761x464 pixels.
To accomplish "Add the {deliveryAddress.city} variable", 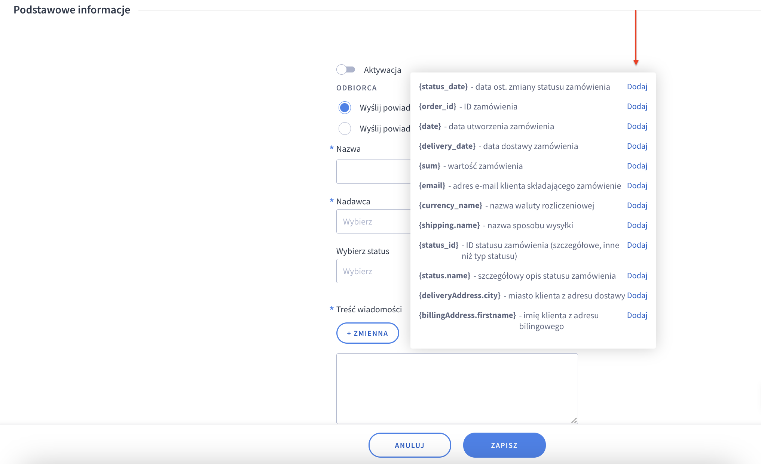I will pos(637,296).
